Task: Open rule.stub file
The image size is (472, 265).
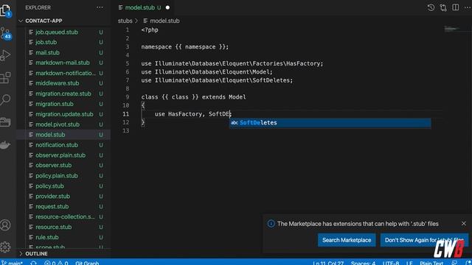Action: [x=47, y=237]
